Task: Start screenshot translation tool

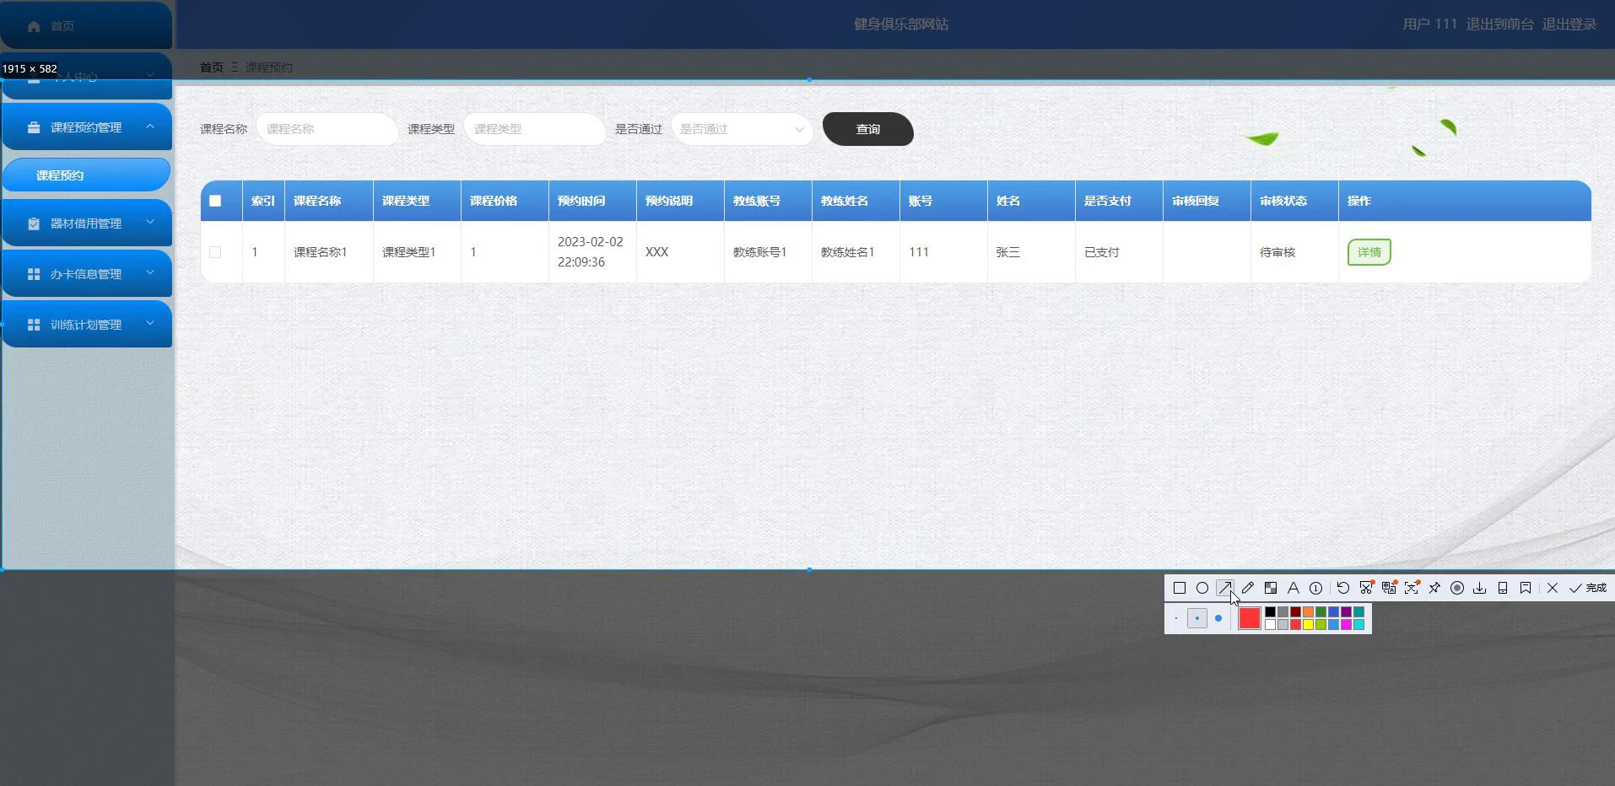Action: point(1389,588)
